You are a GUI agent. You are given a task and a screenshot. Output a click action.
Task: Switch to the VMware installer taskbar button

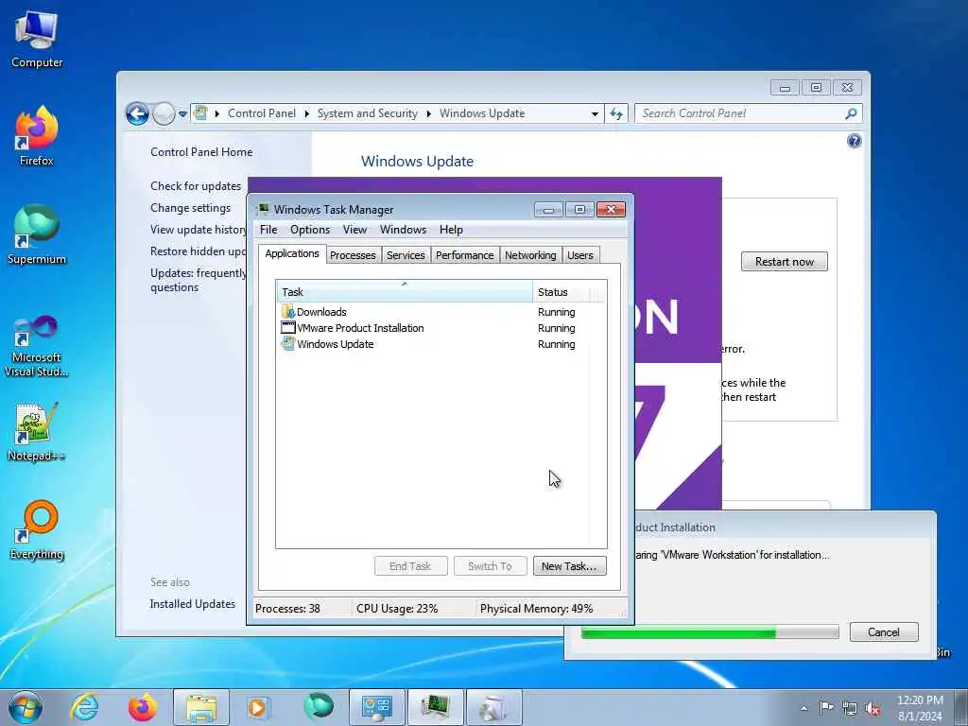pos(493,707)
